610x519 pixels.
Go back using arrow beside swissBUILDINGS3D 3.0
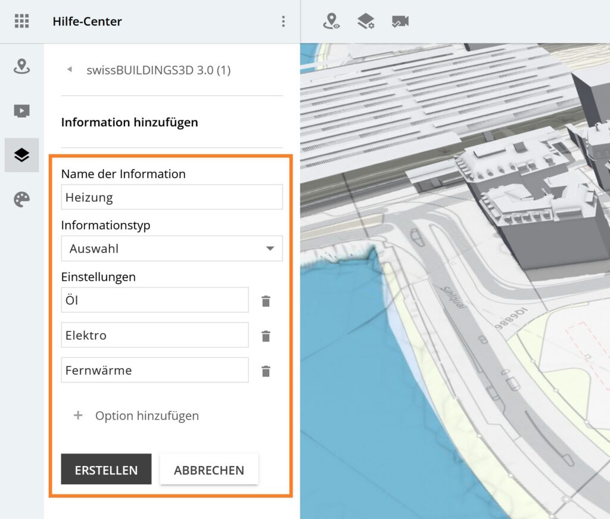[x=70, y=70]
